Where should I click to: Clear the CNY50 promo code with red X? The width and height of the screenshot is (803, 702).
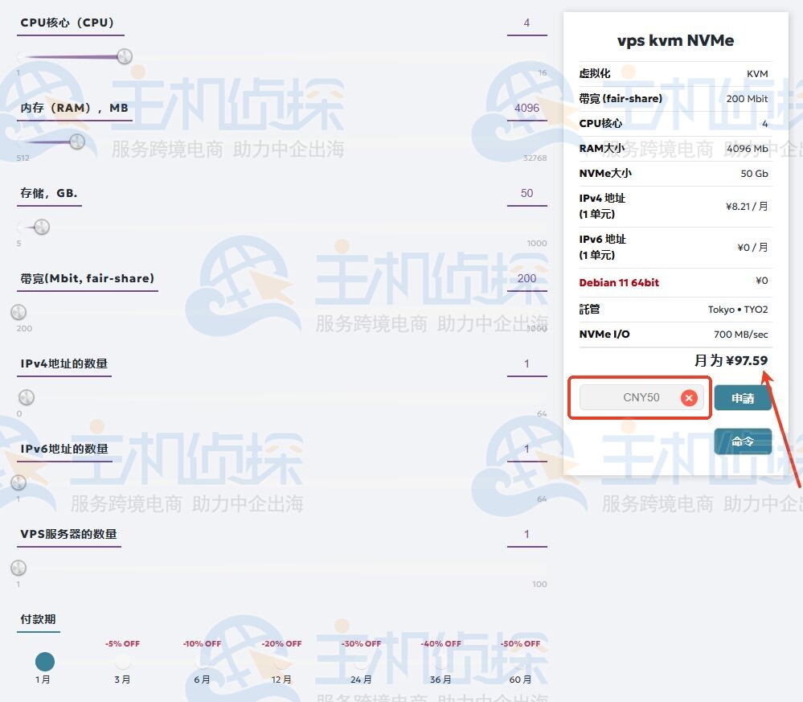[689, 397]
